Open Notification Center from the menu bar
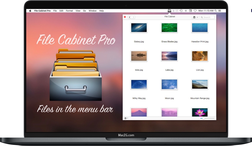 (x=220, y=11)
